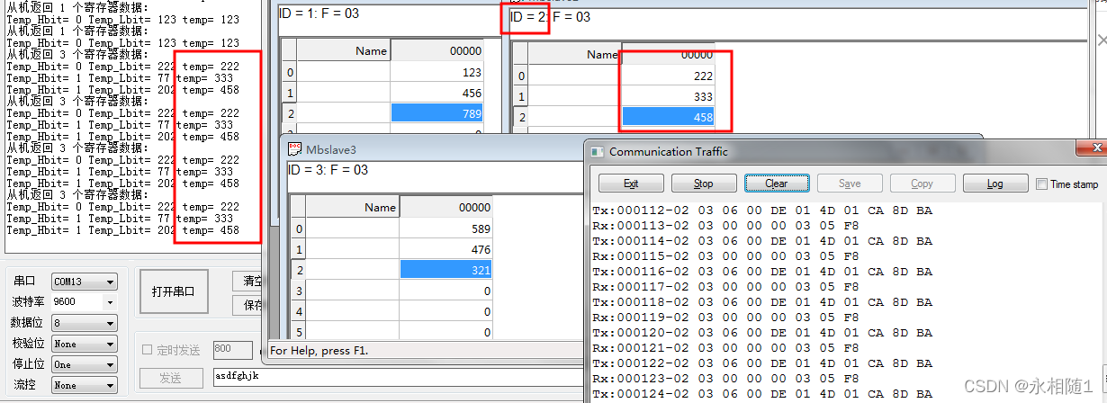Click the 打开串口 open port button
The width and height of the screenshot is (1107, 403).
(x=174, y=291)
